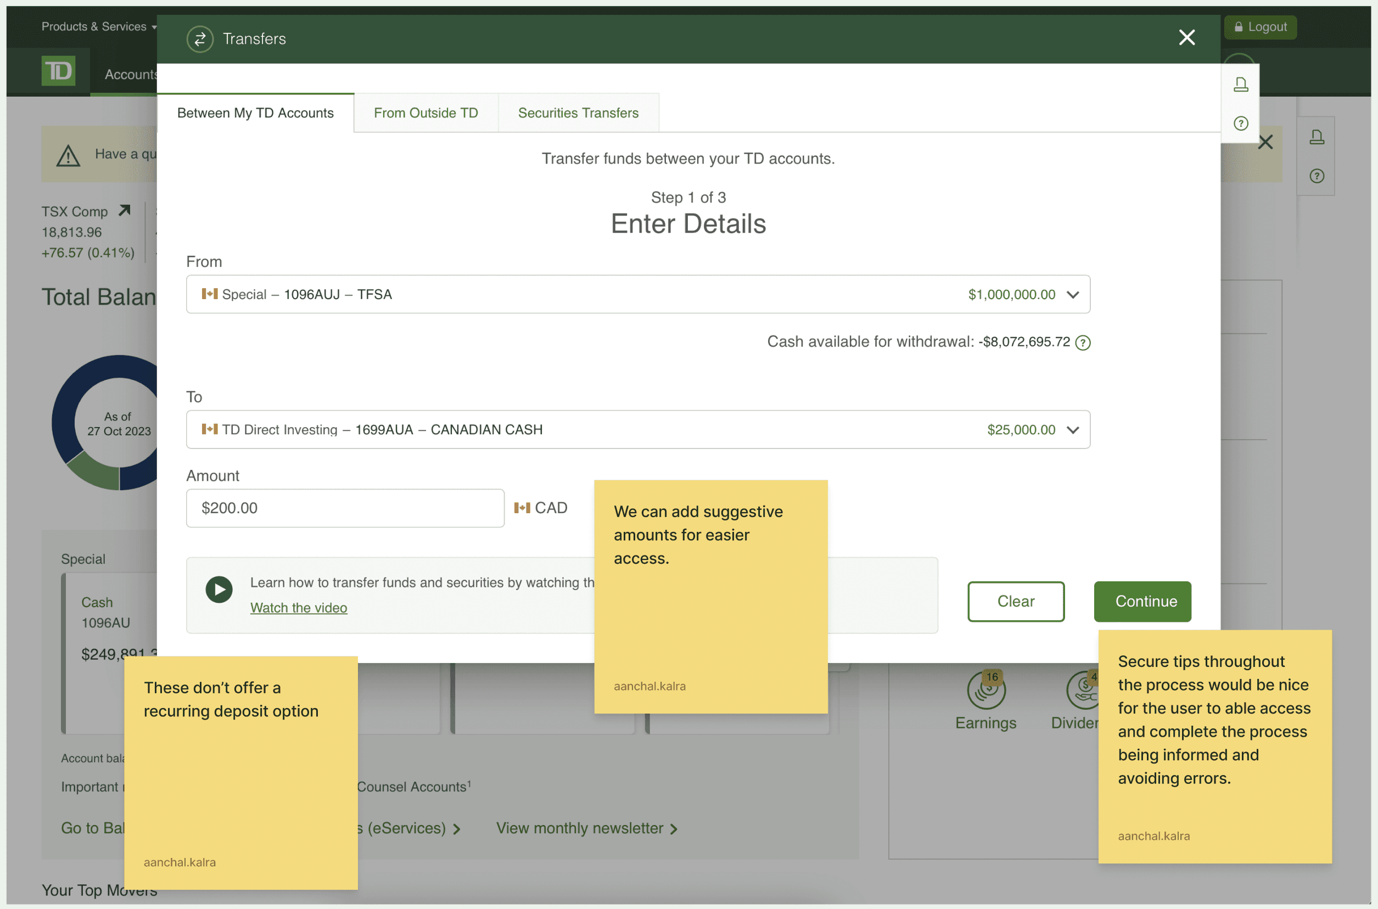Click the Amount input field

[345, 508]
